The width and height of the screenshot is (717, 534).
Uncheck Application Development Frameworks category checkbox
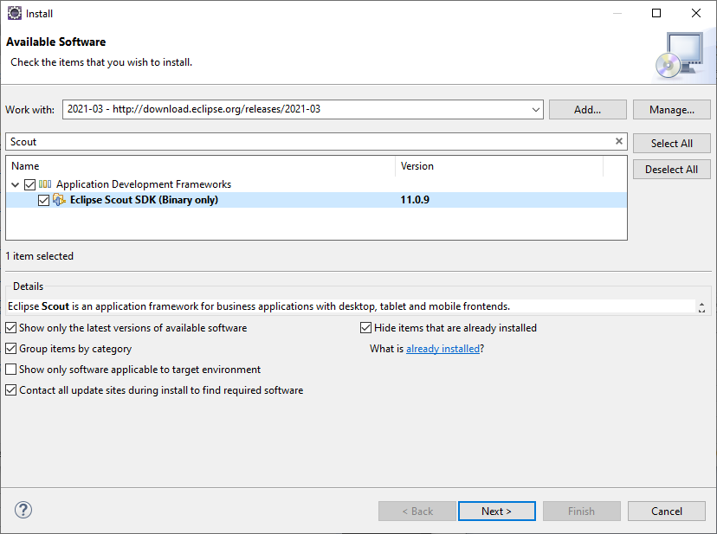point(30,184)
